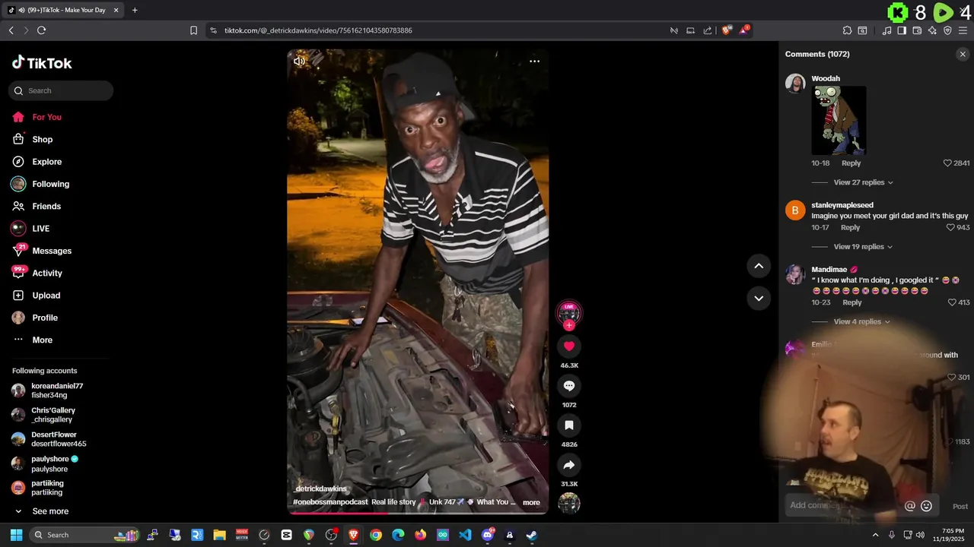The image size is (974, 547).
Task: Reload the page in browser
Action: pos(41,30)
